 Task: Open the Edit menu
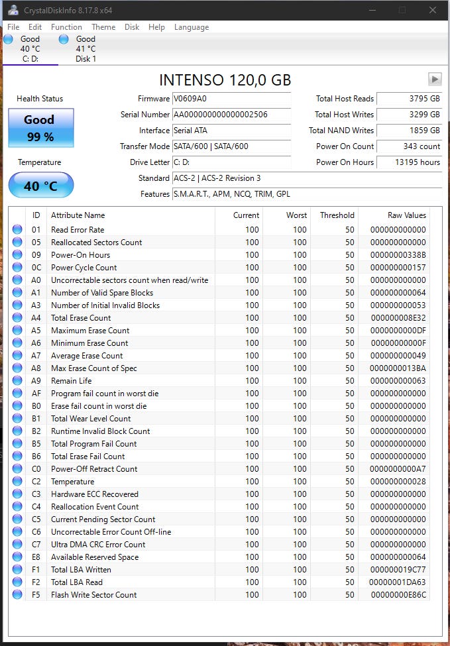tap(35, 27)
